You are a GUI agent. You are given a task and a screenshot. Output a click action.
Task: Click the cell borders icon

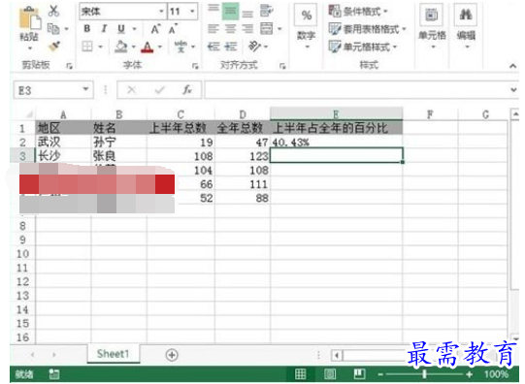(87, 47)
